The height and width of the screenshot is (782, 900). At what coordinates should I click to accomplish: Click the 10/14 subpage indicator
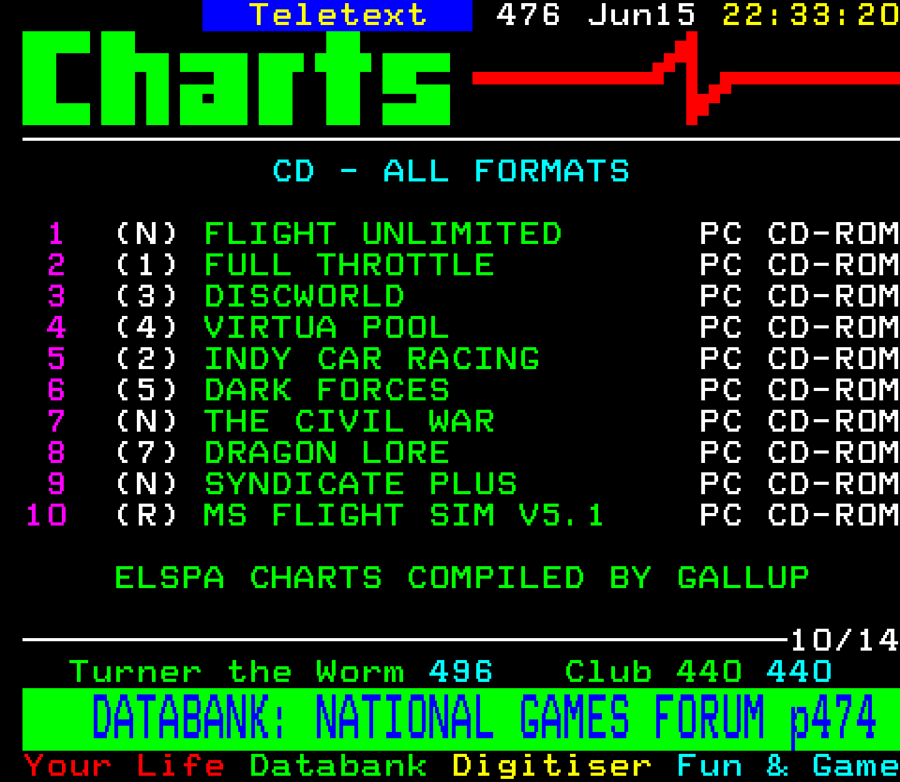(844, 641)
